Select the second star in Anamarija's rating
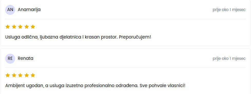Screen dimensions: 251x94 point(14,27)
